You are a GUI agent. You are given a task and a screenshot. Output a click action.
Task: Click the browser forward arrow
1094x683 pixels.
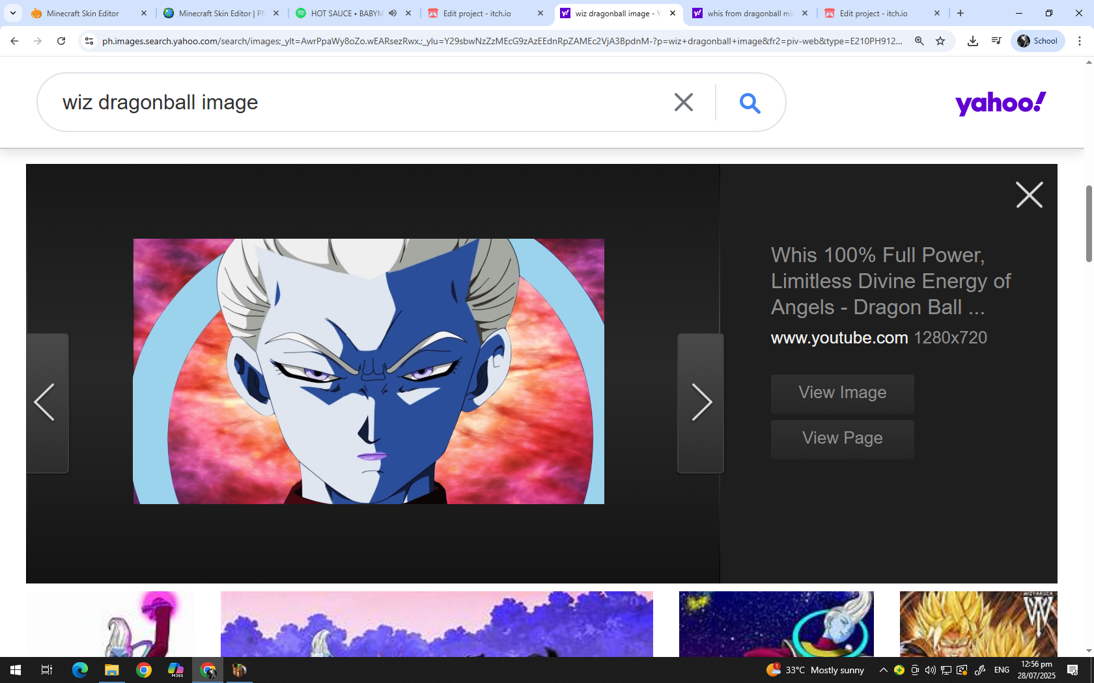coord(38,41)
